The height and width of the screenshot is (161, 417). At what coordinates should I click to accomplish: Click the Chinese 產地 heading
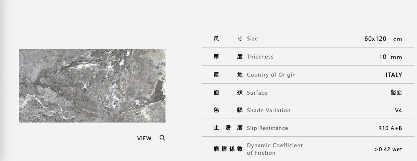228,75
